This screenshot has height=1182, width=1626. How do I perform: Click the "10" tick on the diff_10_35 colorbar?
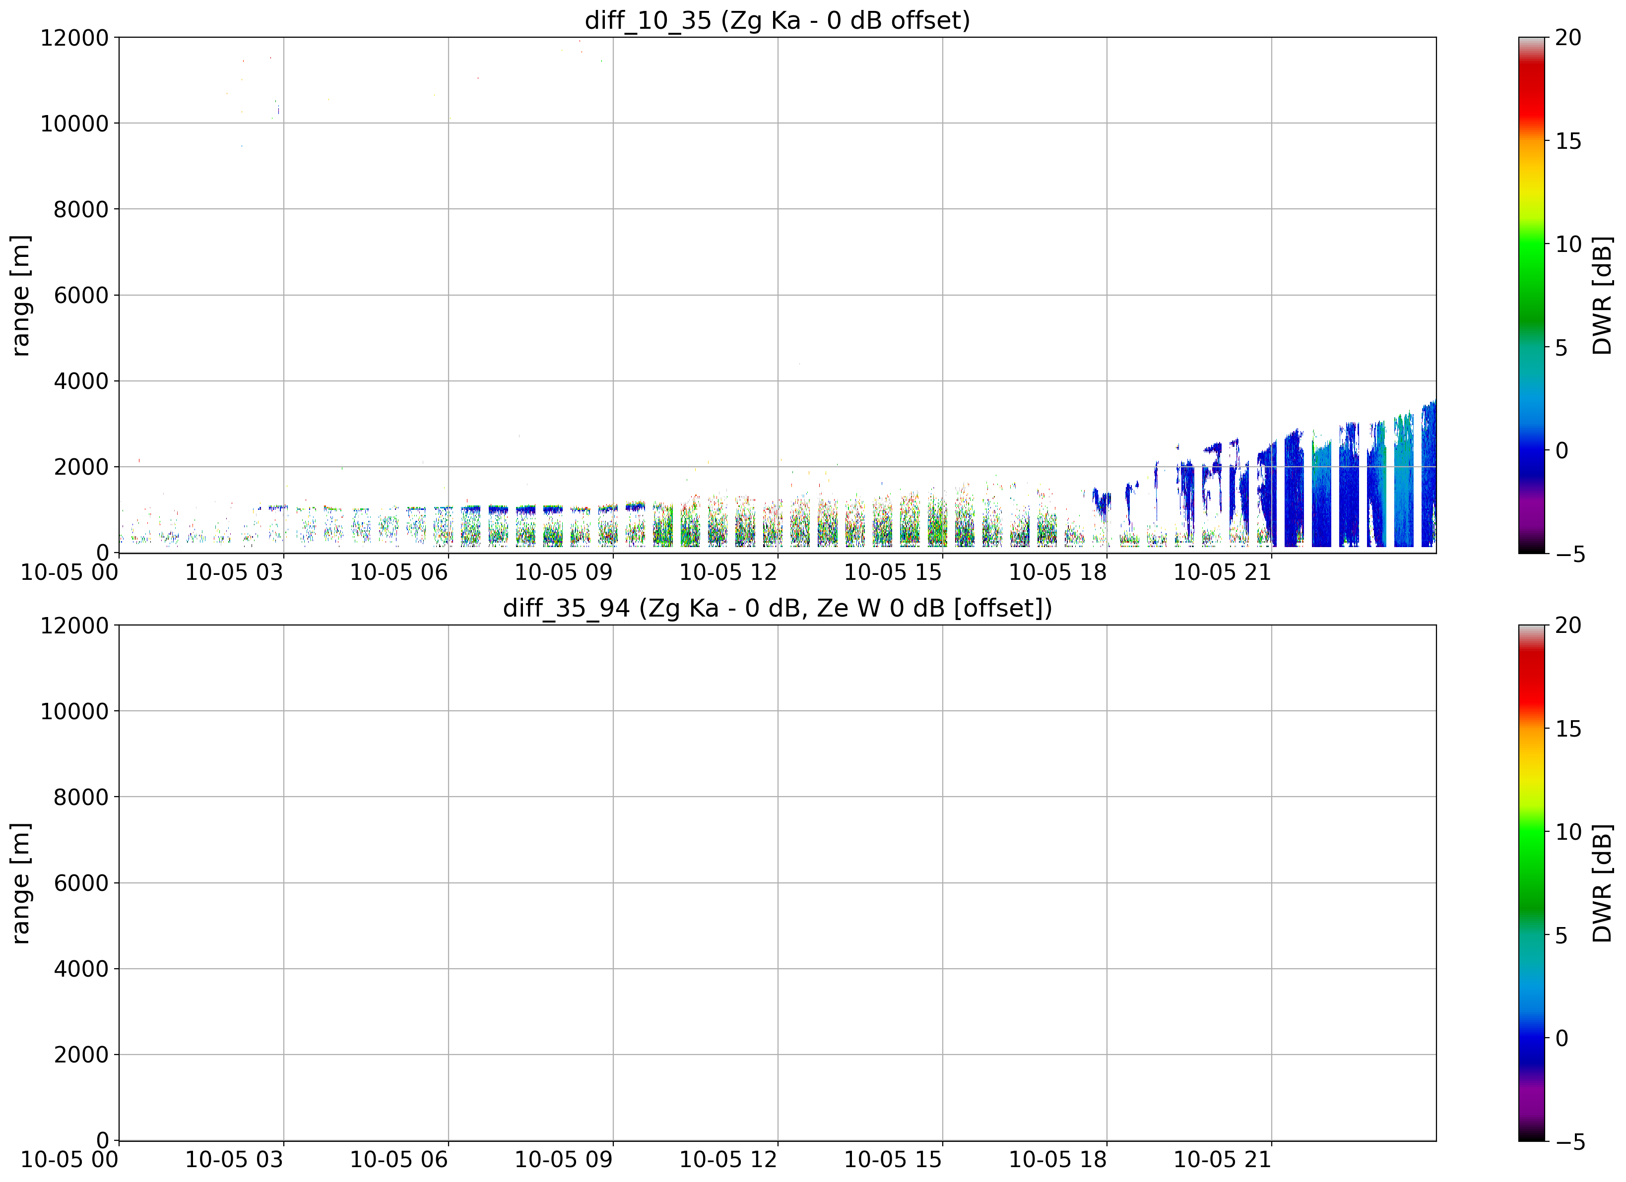1568,244
